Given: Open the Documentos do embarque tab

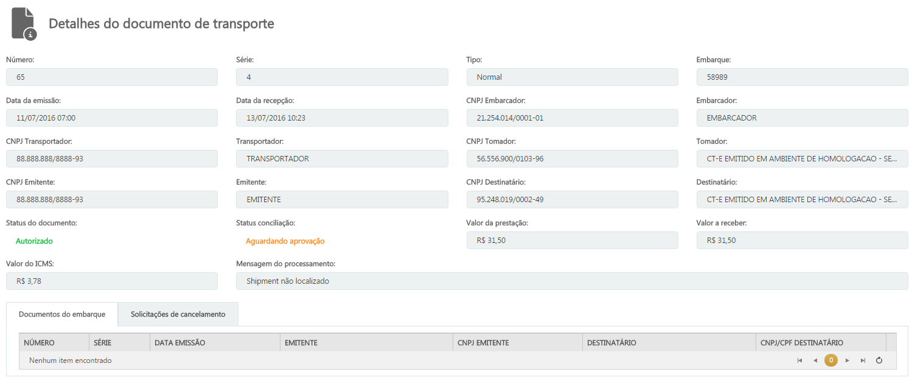Looking at the screenshot, I should [62, 314].
